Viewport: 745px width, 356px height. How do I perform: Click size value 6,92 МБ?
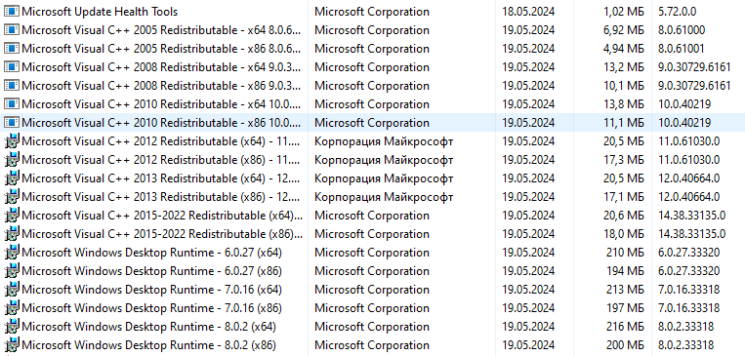(624, 30)
